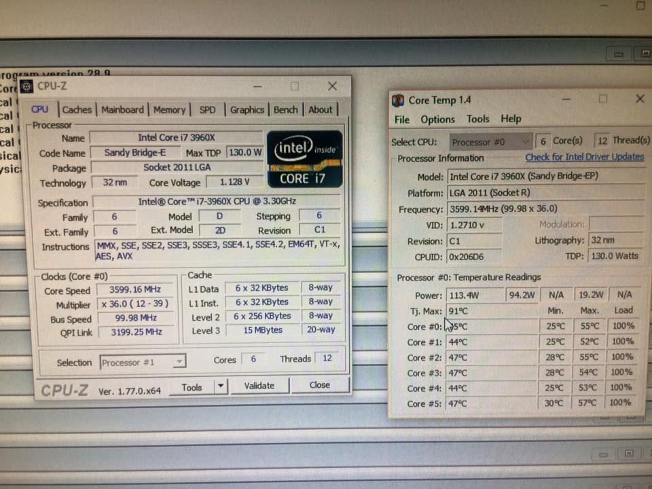Expand the Select CPU Processor #0 dropdown
This screenshot has height=489, width=652.
(490, 142)
